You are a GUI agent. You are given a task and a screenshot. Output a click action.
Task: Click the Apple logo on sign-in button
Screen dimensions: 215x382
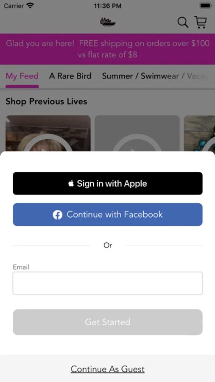point(71,183)
